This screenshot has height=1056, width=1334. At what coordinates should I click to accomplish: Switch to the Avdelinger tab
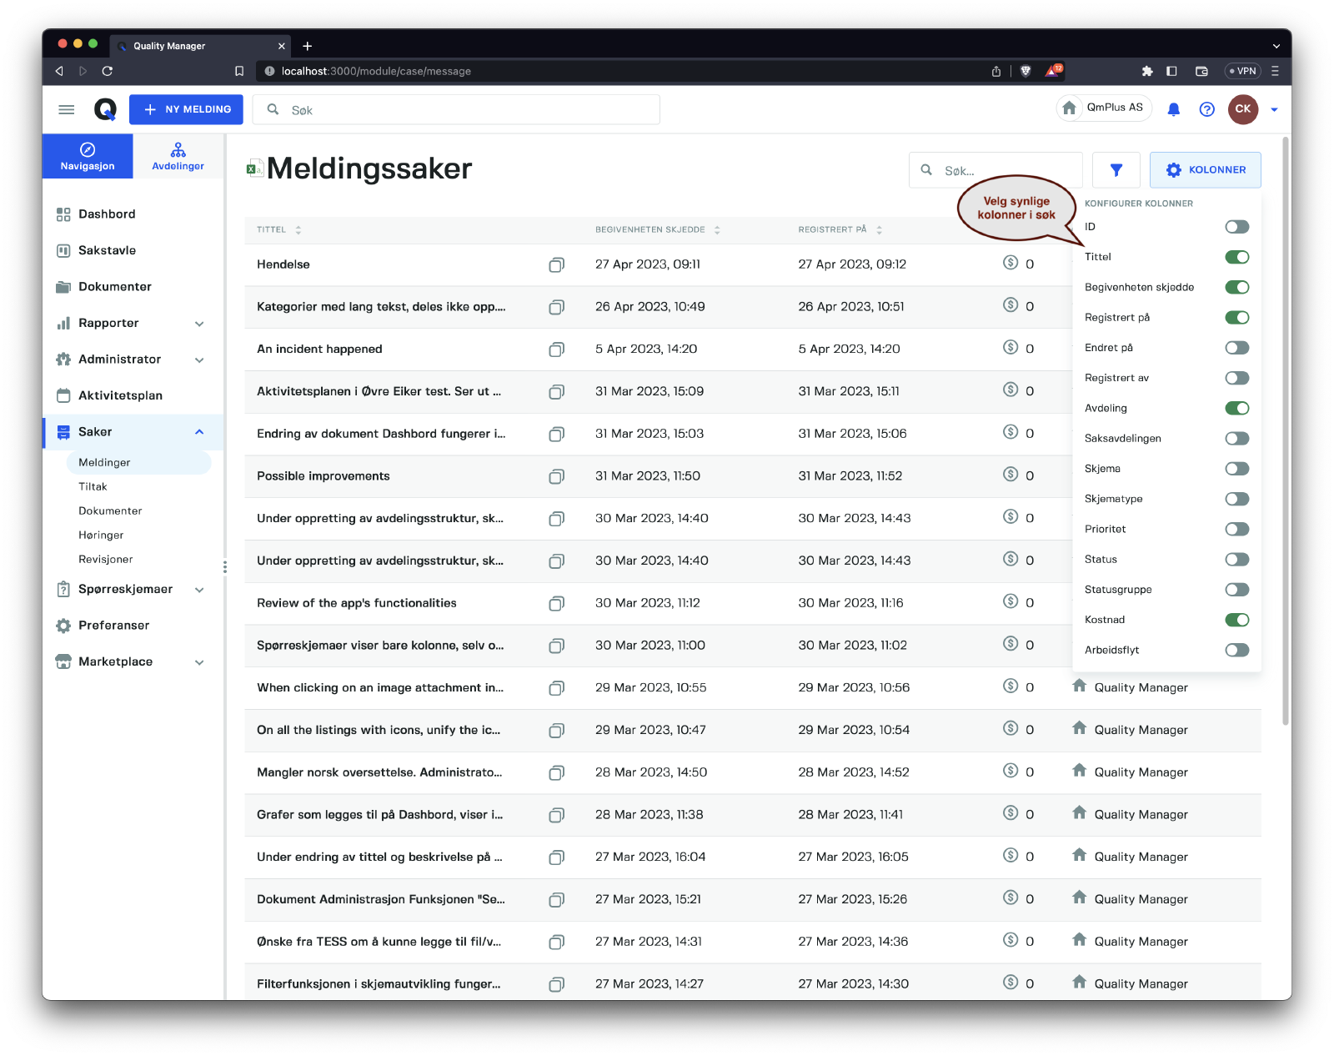(178, 156)
